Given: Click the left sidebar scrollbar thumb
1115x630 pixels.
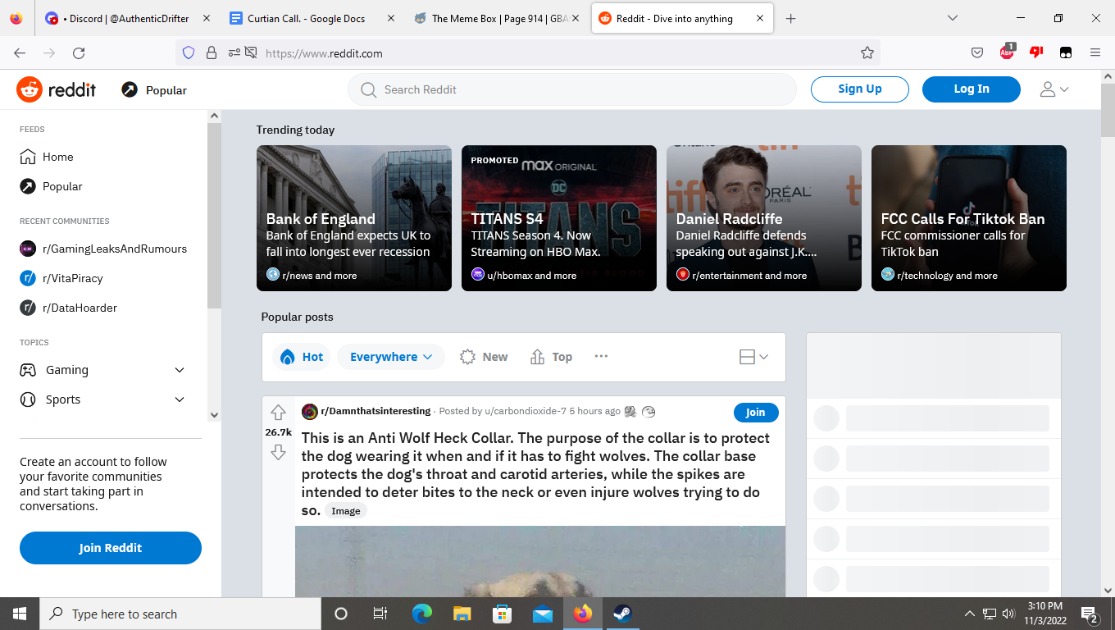Looking at the screenshot, I should coord(214,217).
